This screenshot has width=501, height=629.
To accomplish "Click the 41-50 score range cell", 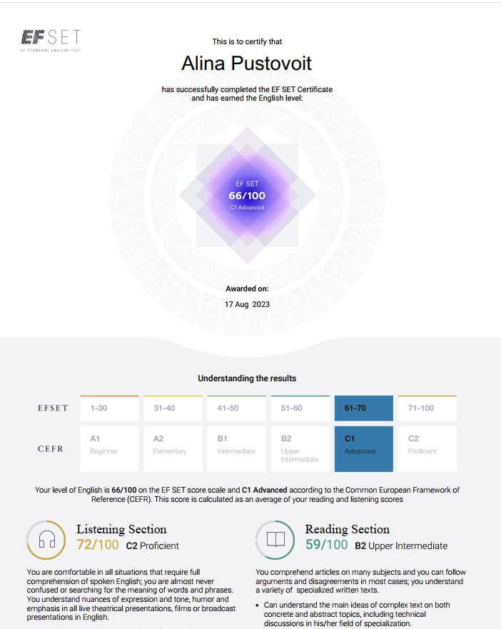I will pyautogui.click(x=237, y=408).
